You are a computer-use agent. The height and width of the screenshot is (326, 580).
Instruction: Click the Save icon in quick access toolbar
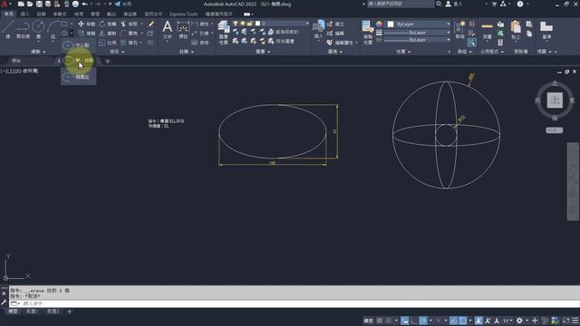point(39,4)
